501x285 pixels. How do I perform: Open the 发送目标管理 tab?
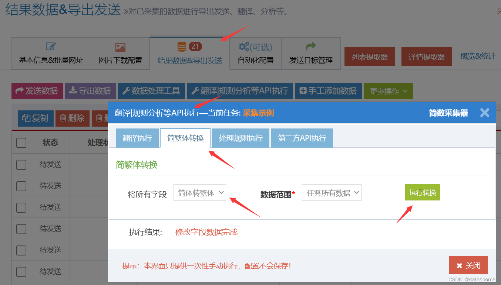coord(311,54)
